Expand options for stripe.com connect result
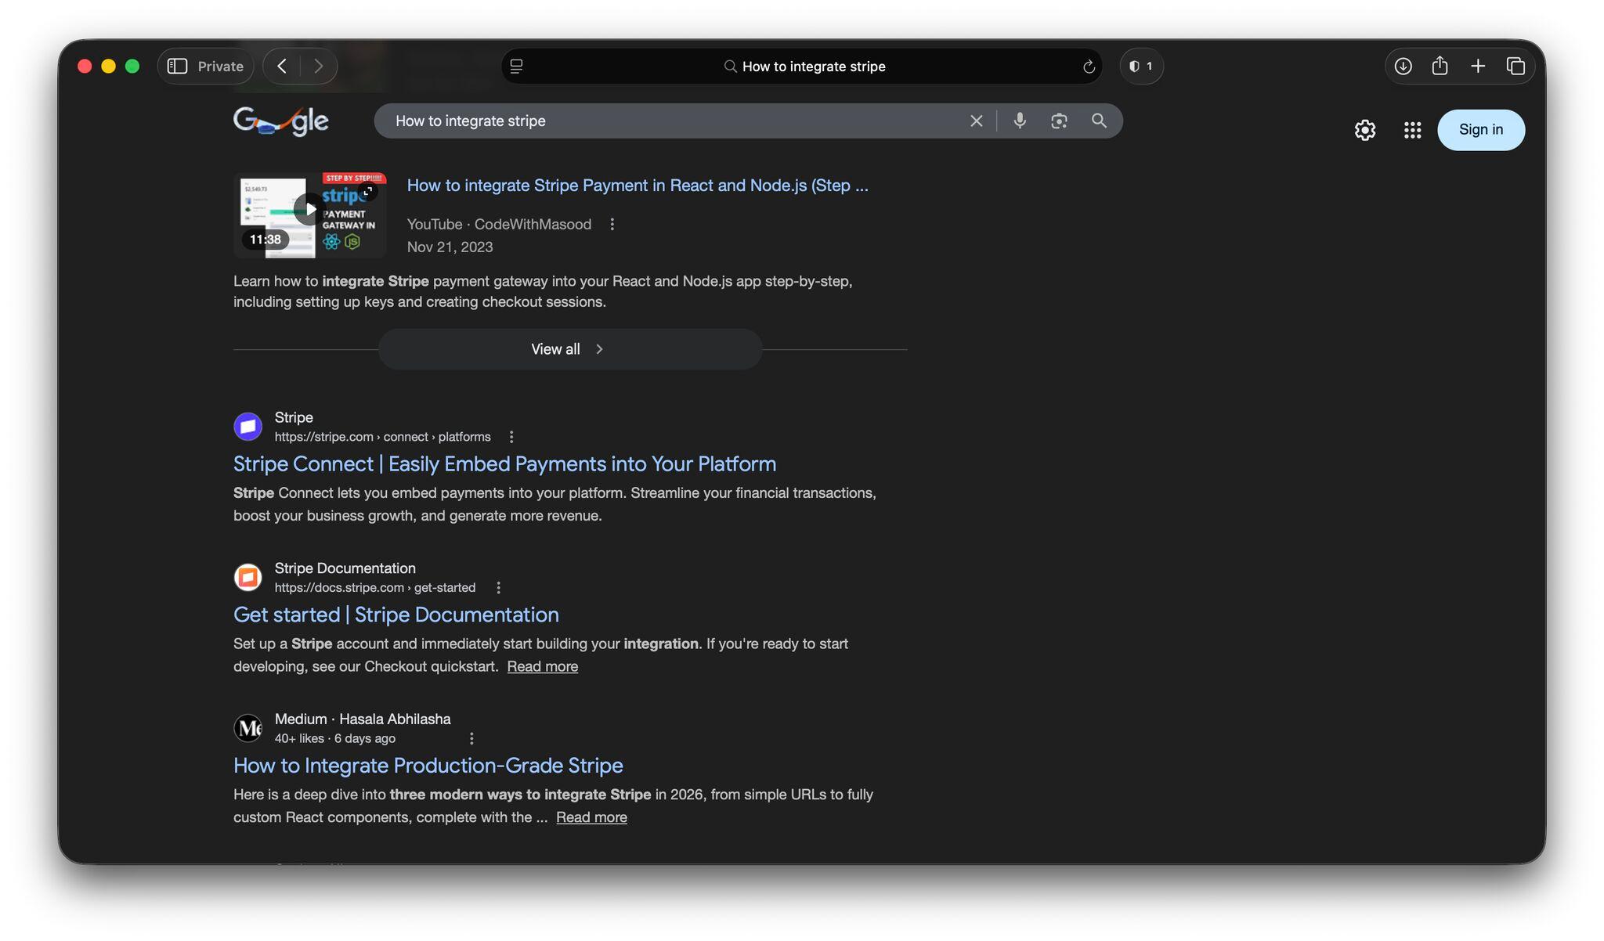Image resolution: width=1604 pixels, height=941 pixels. [x=511, y=437]
